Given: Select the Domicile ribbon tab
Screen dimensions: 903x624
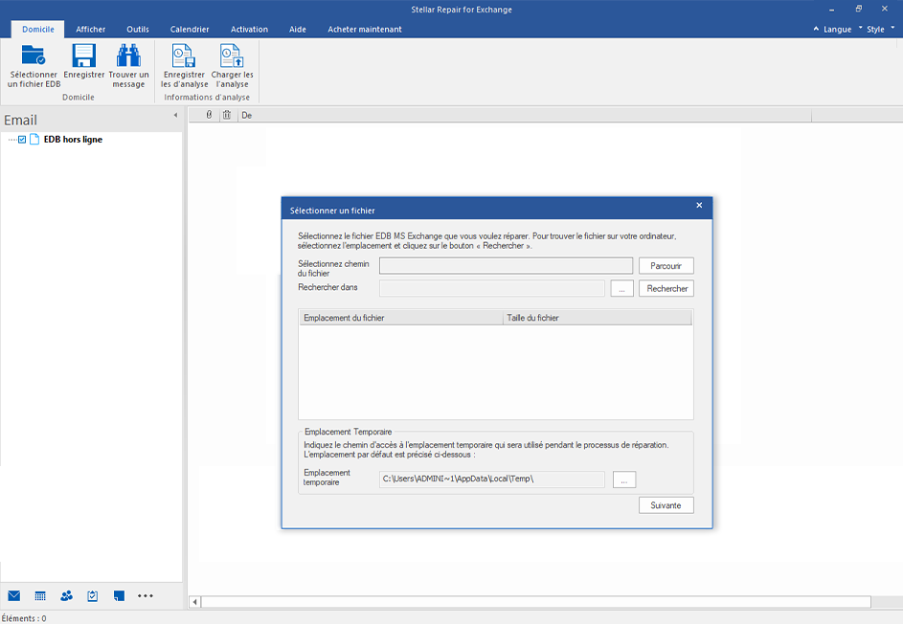Looking at the screenshot, I should pyautogui.click(x=38, y=30).
